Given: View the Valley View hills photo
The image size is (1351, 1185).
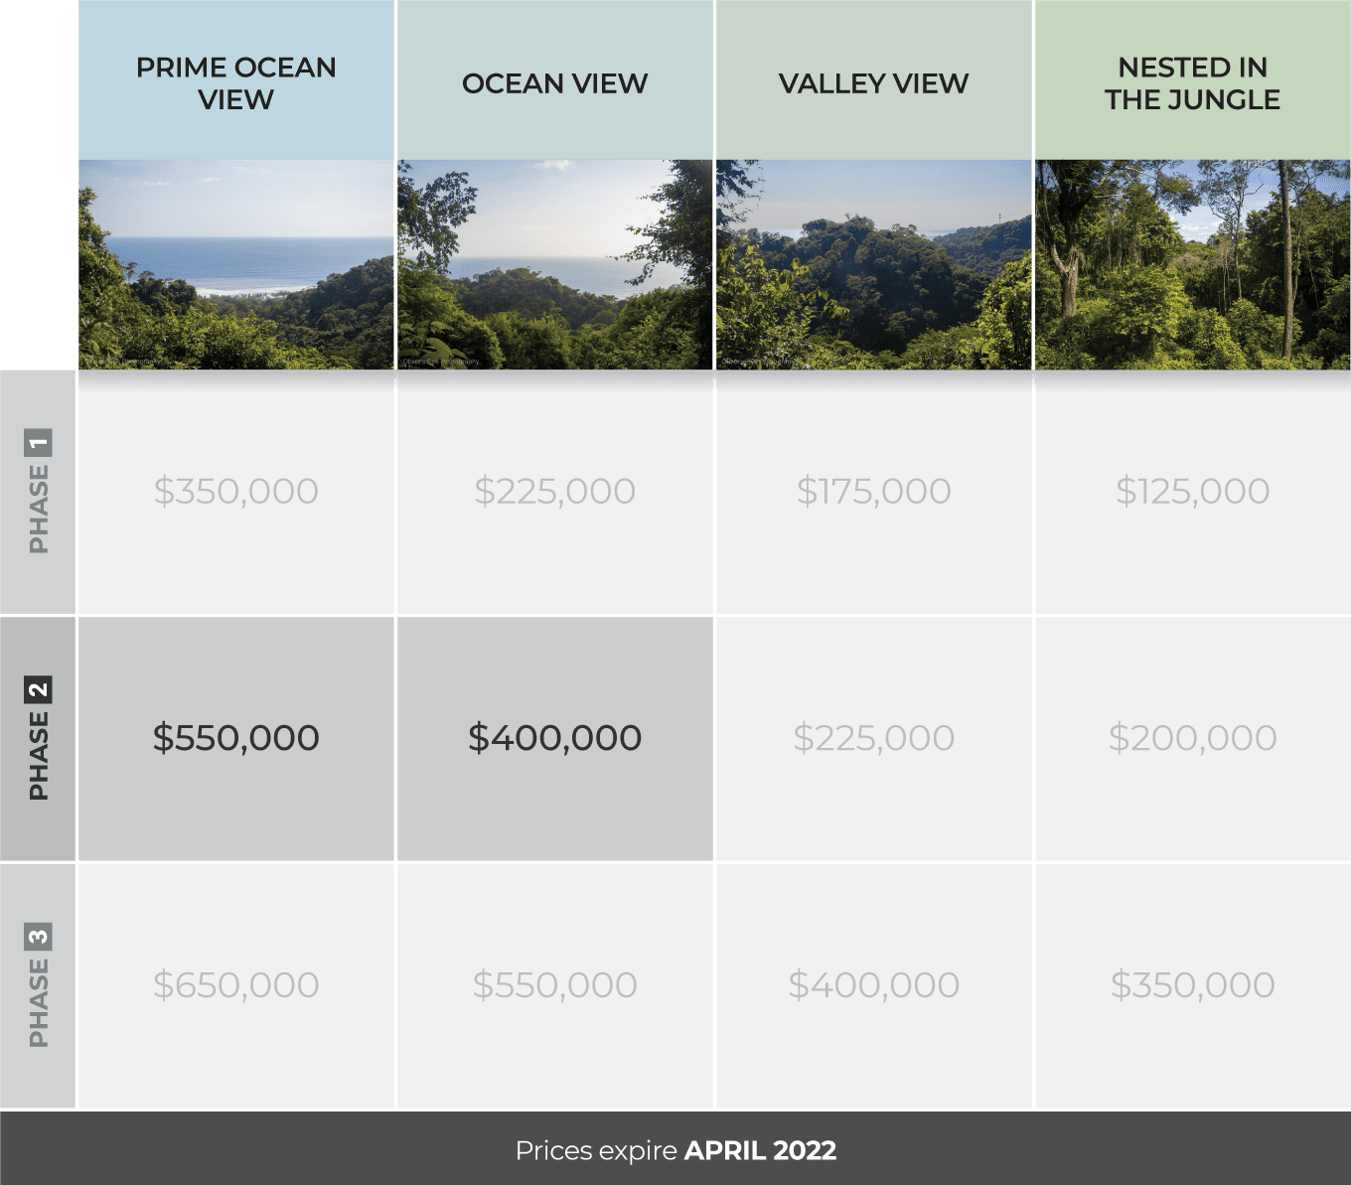Looking at the screenshot, I should click(x=874, y=265).
